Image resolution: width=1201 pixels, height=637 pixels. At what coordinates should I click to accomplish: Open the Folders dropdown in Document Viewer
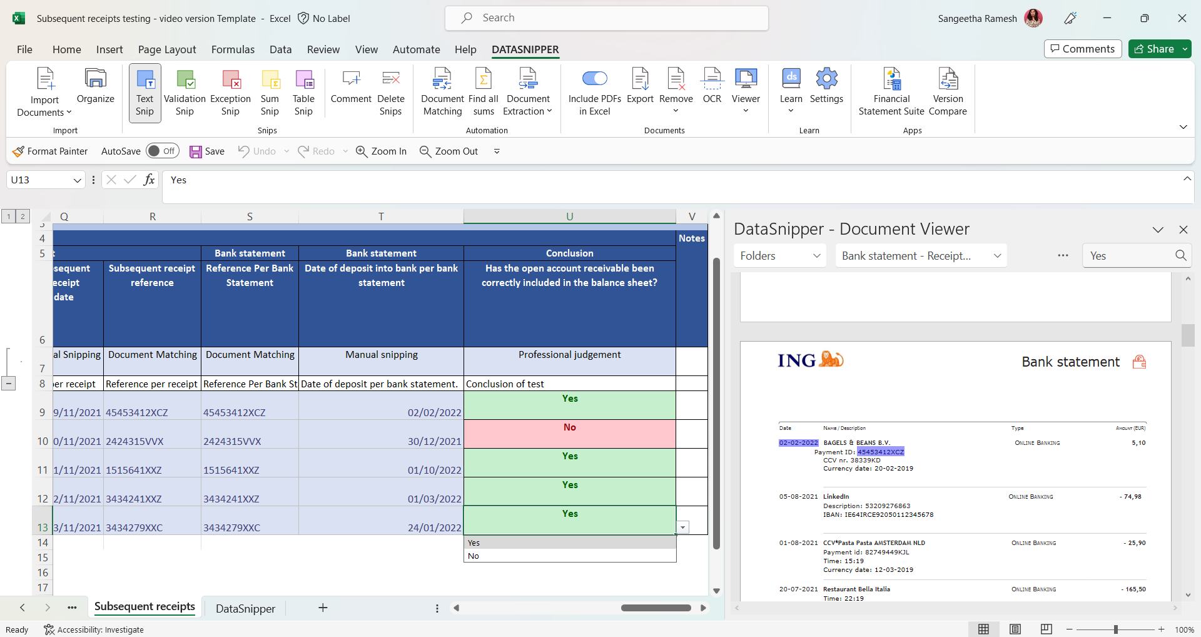coord(779,255)
